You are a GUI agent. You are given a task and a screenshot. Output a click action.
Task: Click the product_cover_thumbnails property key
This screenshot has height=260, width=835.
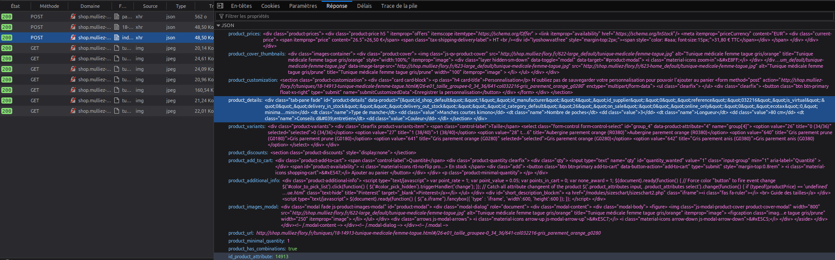256,54
